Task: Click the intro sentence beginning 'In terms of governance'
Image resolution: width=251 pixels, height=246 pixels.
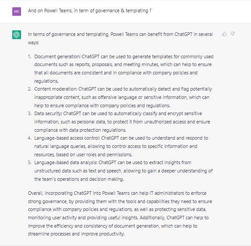Action: coord(120,39)
